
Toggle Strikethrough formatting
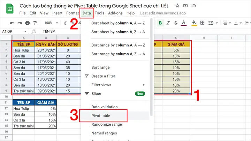[x=176, y=23]
